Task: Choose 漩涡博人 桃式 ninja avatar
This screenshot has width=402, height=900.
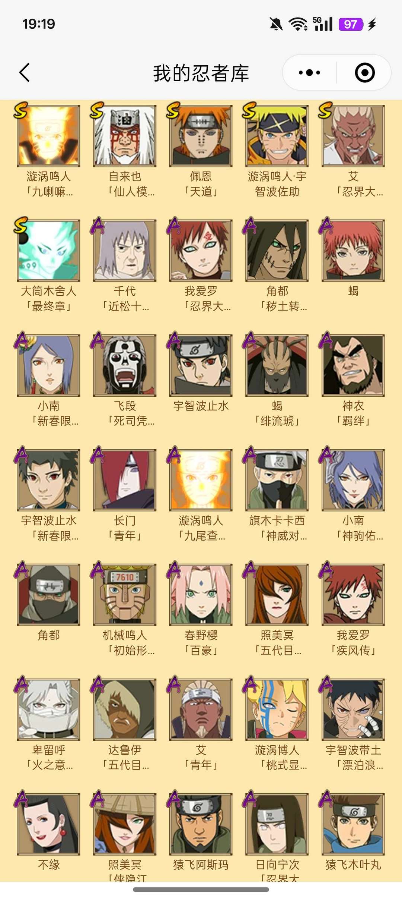Action: [x=277, y=709]
